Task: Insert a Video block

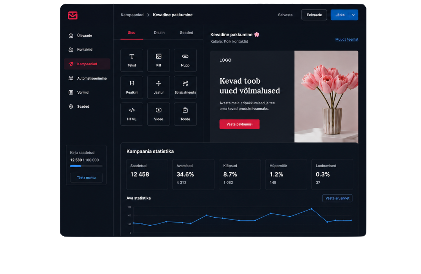Action: coord(159,114)
